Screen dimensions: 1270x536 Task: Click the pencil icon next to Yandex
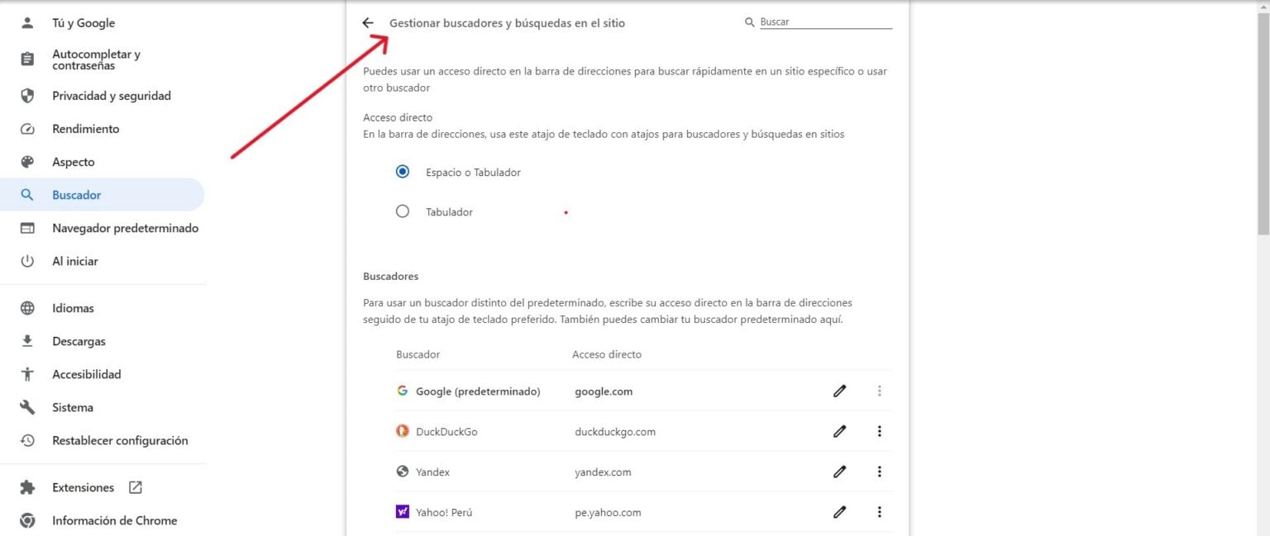tap(839, 471)
